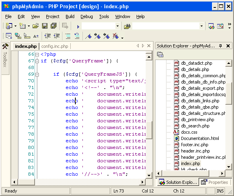Switch to the Properties panel tab
Screen dimensions: 234x196
pyautogui.click(x=215, y=182)
